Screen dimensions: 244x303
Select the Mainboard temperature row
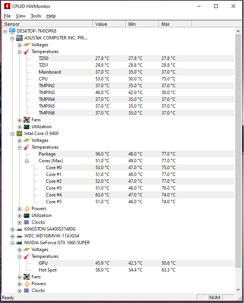click(x=136, y=72)
